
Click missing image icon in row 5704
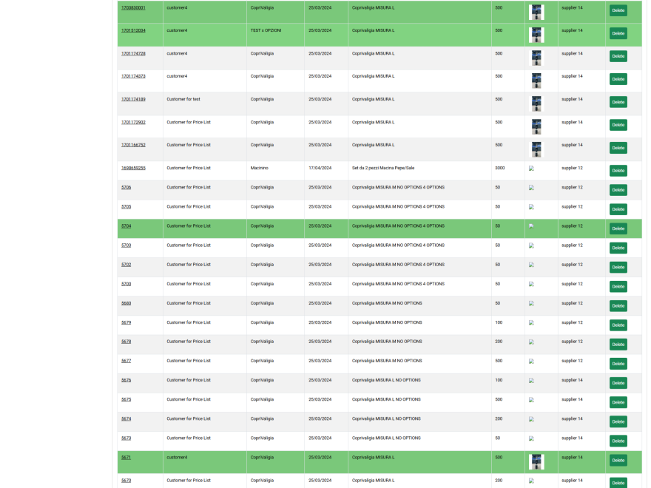coord(531,226)
